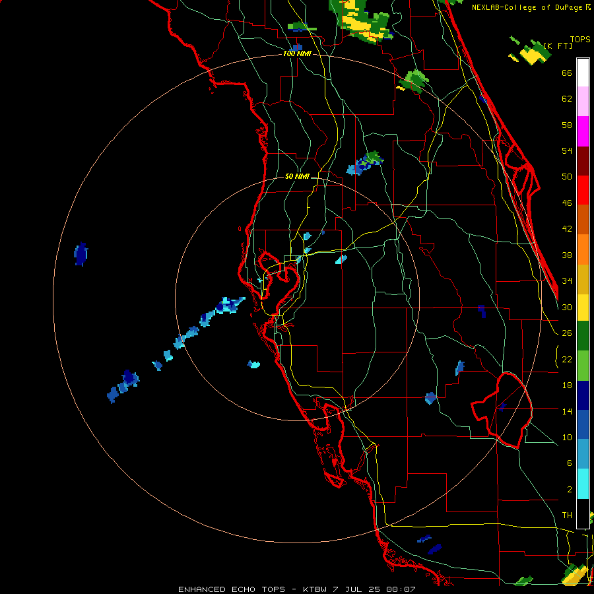The image size is (594, 594).
Task: Click the black TH legend band
Action: coord(583,513)
